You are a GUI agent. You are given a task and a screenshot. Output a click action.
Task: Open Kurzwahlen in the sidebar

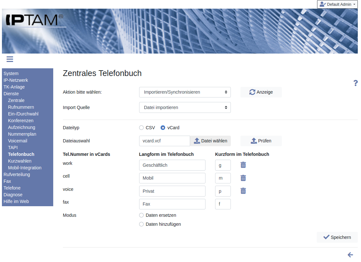pos(20,161)
